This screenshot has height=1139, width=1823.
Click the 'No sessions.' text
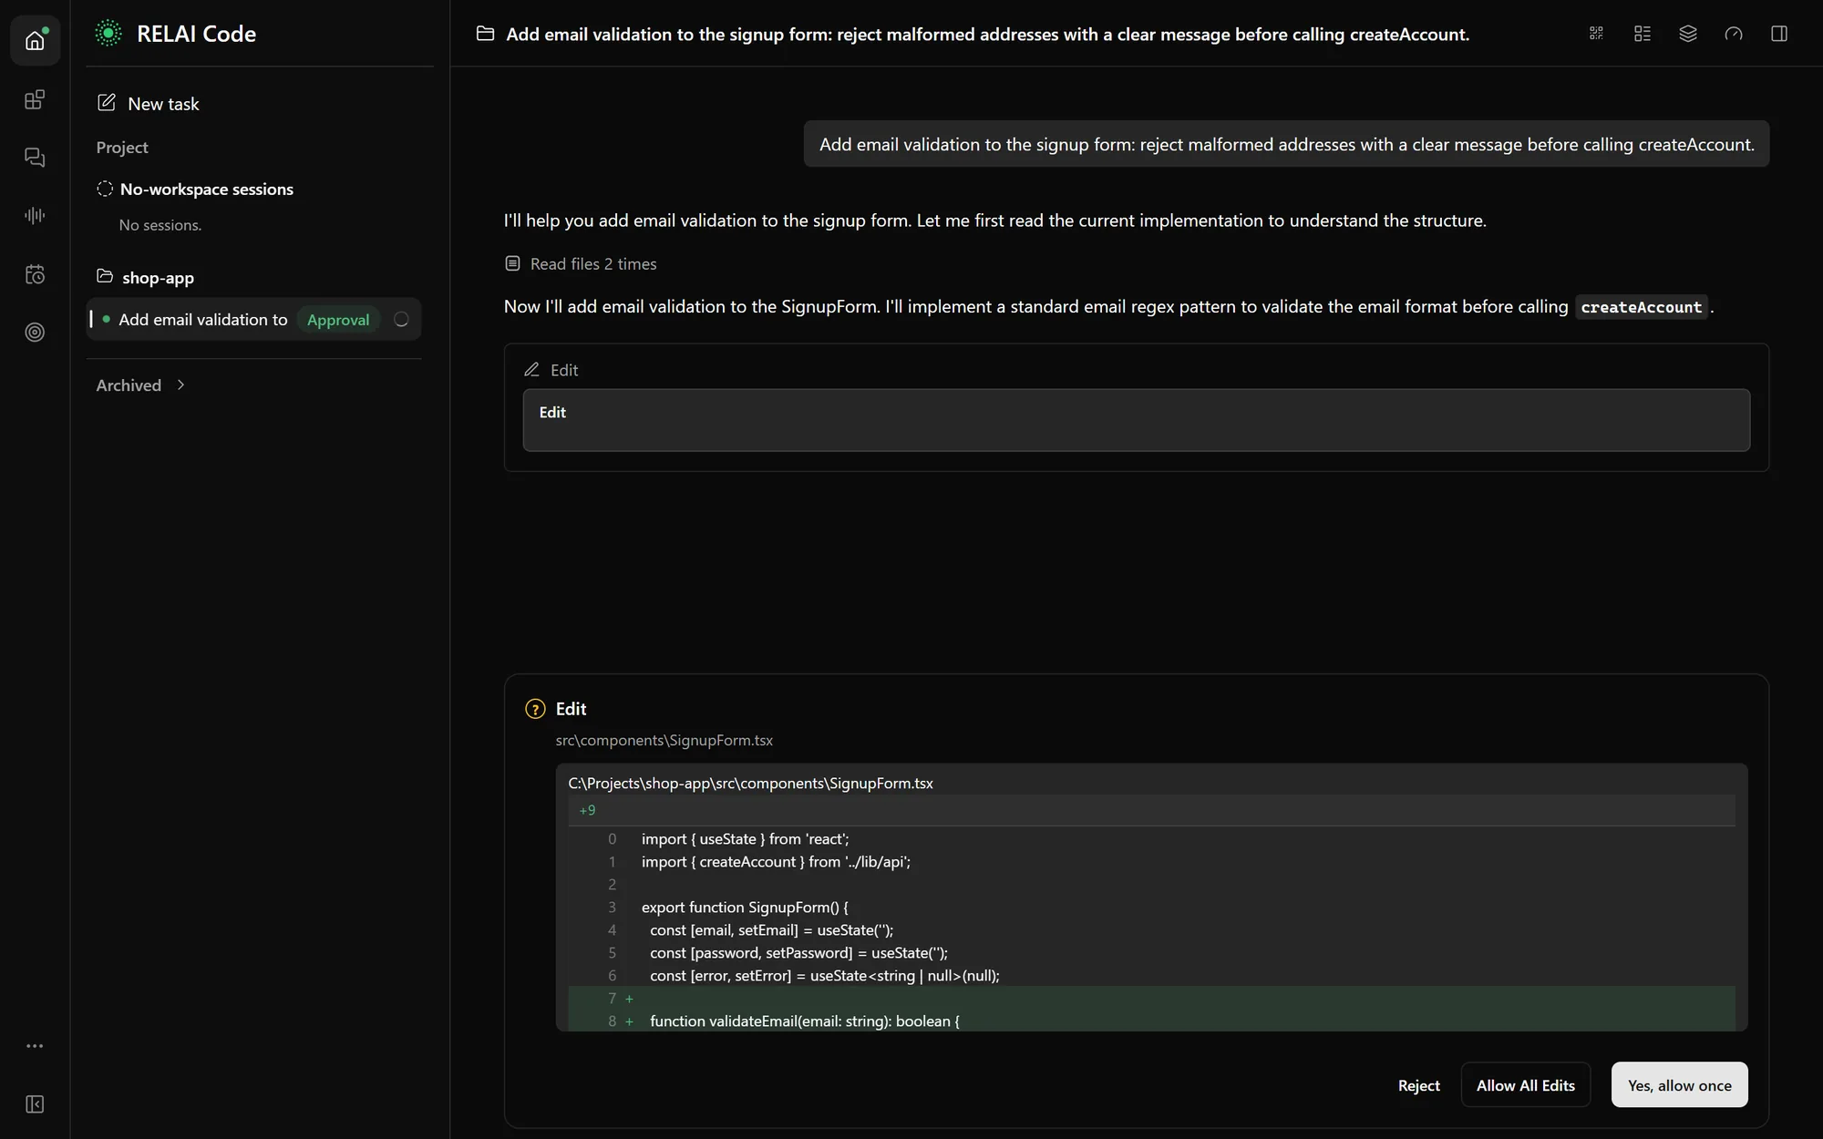coord(160,225)
